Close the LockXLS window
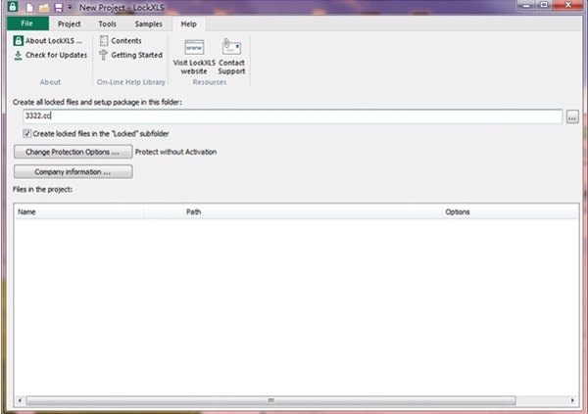 click(x=567, y=5)
